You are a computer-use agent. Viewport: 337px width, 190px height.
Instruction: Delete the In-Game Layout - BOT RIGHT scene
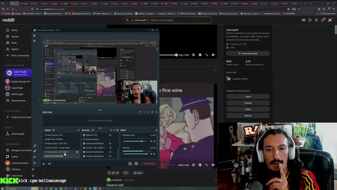[x=77, y=152]
